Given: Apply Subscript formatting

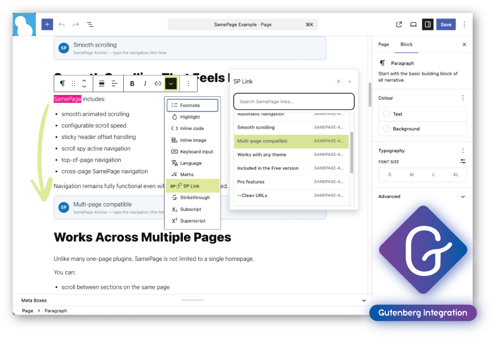Looking at the screenshot, I should click(x=192, y=209).
